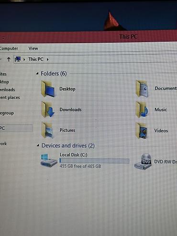Click the Folders (6) group header text
Screen dimensions: 177x236
click(x=54, y=74)
